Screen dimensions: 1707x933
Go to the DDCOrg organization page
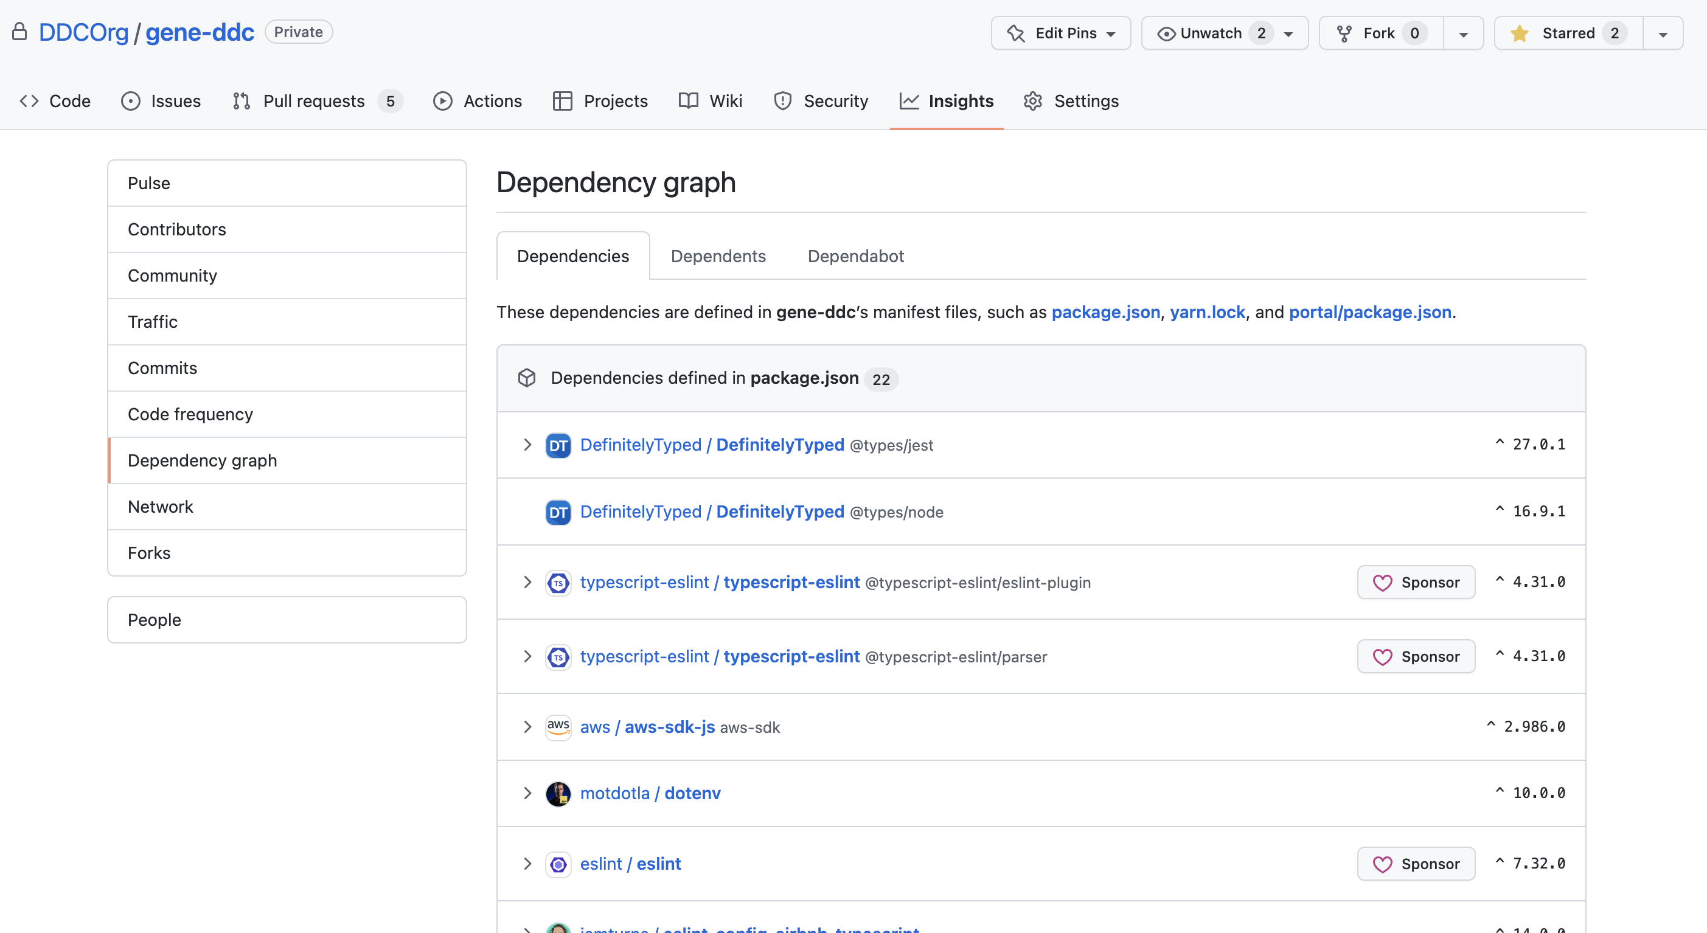tap(83, 32)
